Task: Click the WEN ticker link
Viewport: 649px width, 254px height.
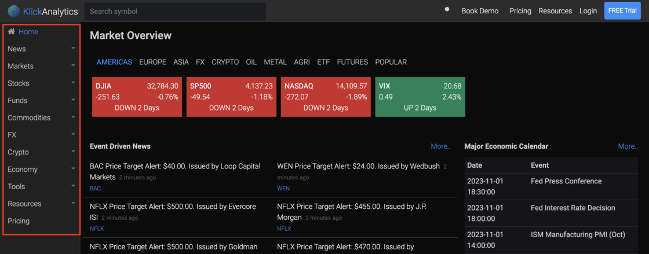Action: 283,189
